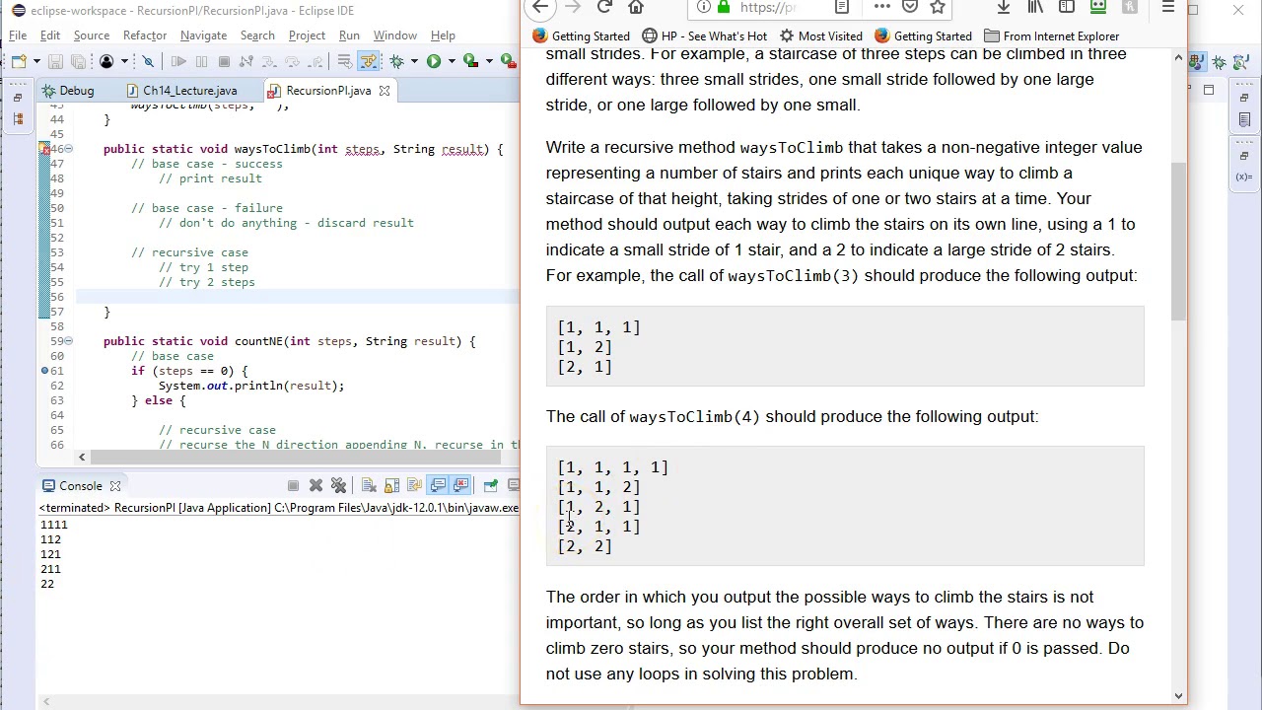Click the browser Home button

tap(636, 7)
